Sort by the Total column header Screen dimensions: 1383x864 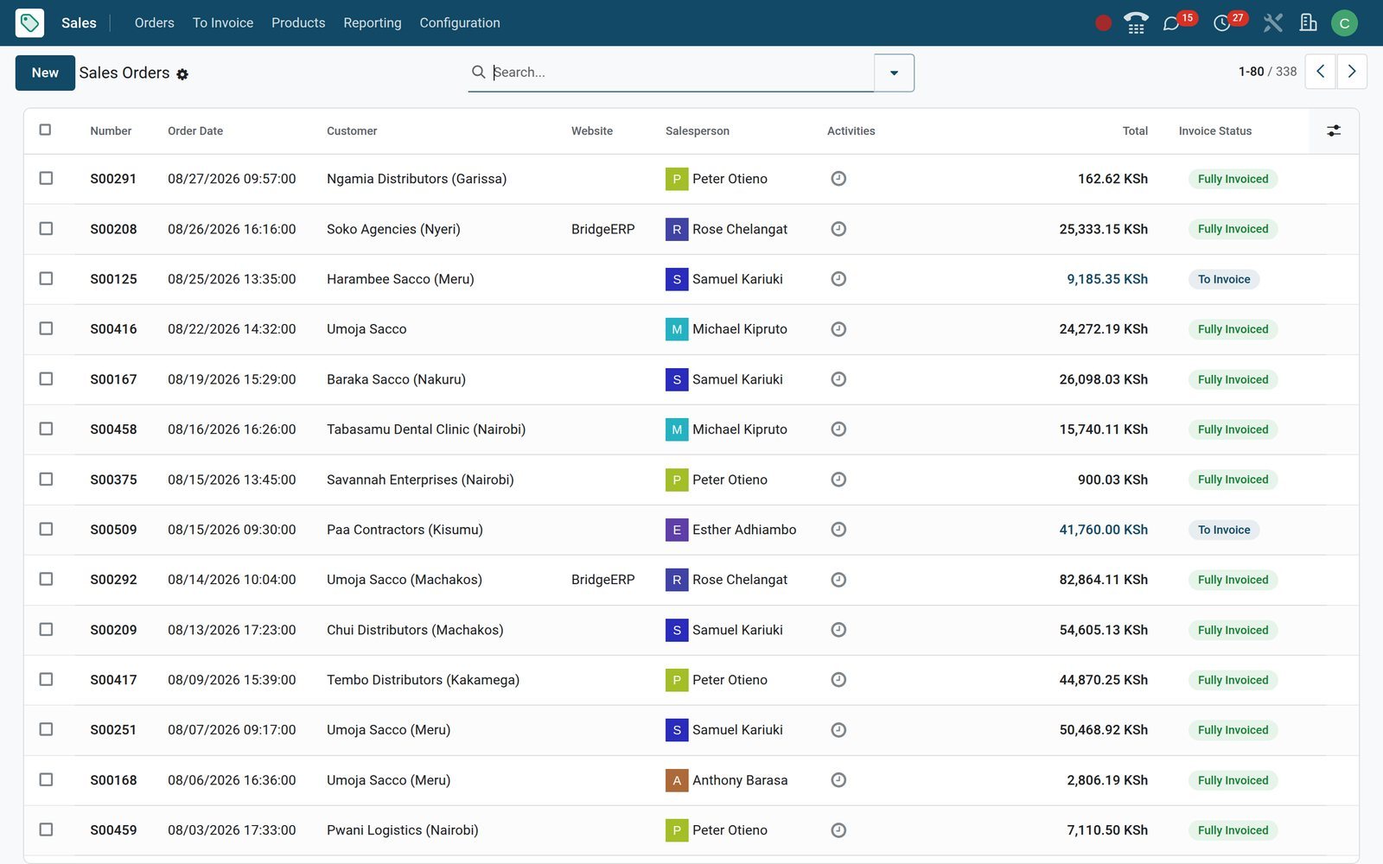[x=1135, y=131]
